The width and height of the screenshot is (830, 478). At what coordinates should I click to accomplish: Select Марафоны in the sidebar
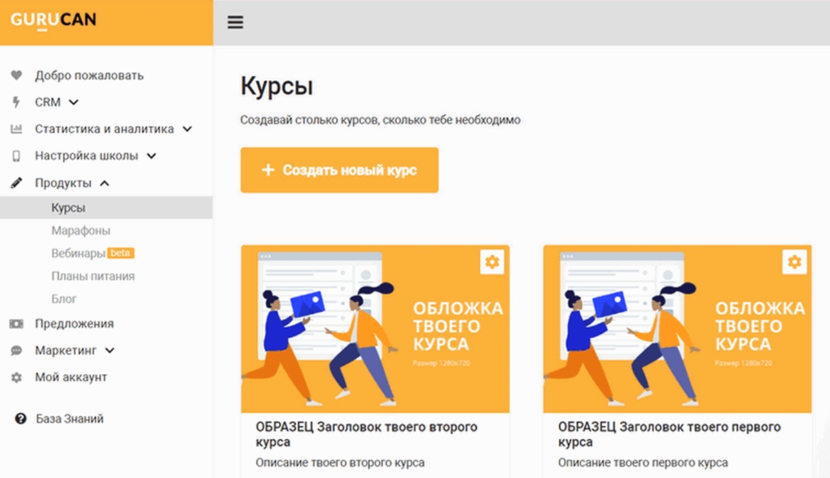coord(80,230)
